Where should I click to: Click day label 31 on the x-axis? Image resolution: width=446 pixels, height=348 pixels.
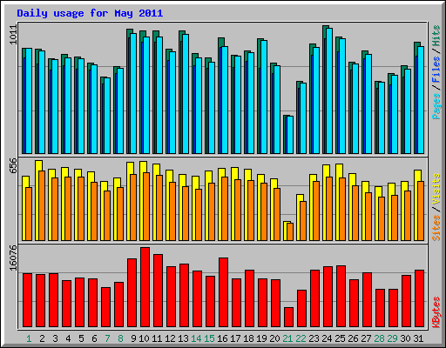(x=418, y=338)
